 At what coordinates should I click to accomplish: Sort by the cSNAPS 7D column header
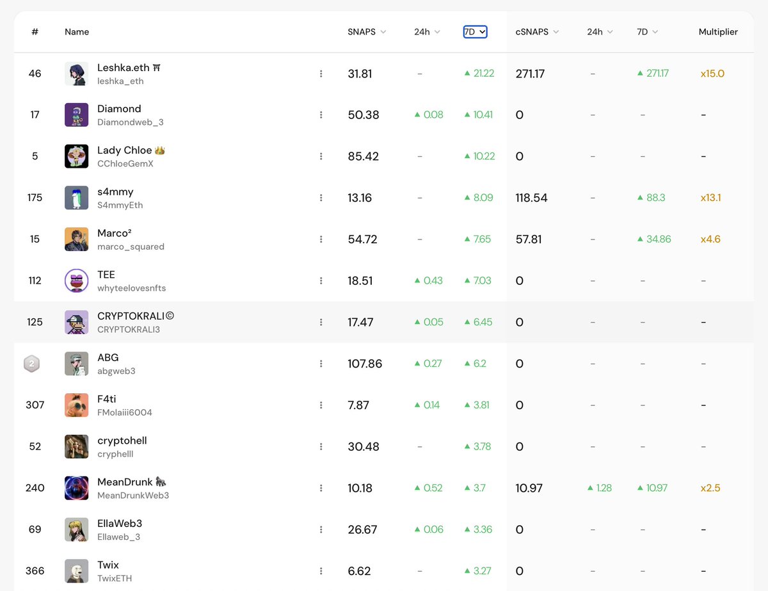tap(648, 31)
